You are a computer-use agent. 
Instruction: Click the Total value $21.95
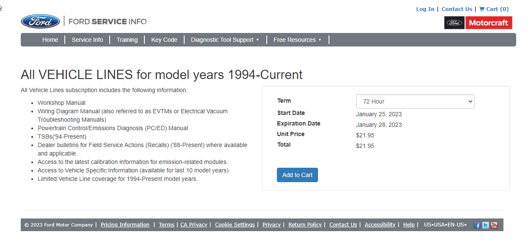click(x=365, y=146)
